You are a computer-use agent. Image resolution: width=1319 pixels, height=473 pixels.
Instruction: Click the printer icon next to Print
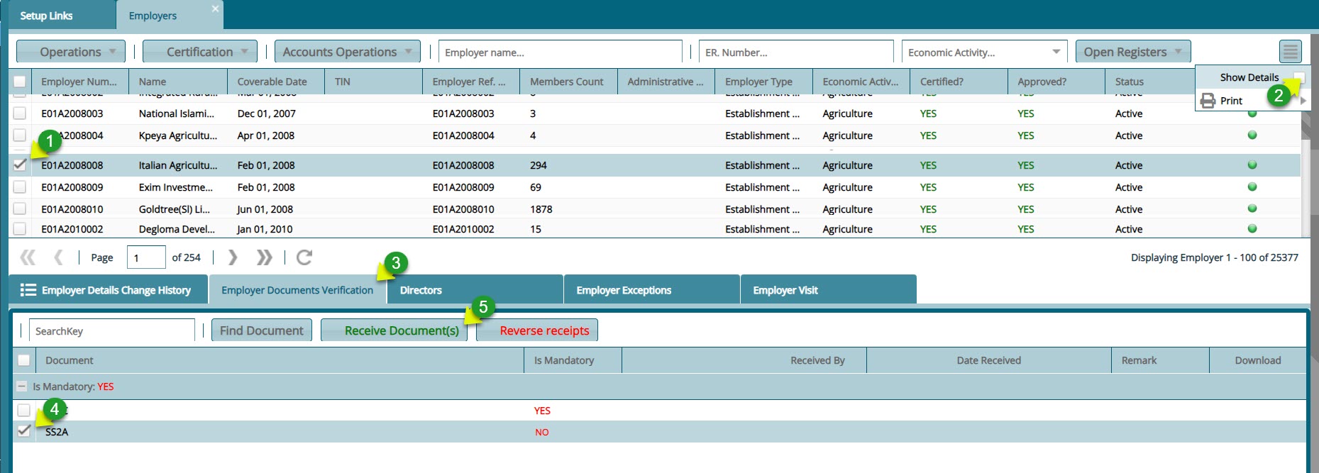1208,101
